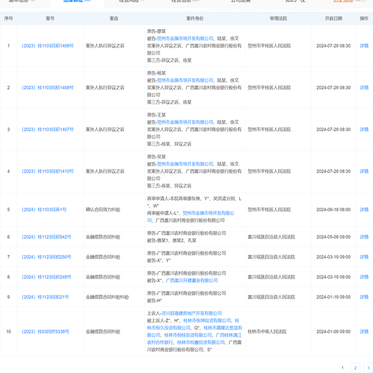Open 详情 for case (2023)桂03民终5338号
373x373 pixels.
364,332
